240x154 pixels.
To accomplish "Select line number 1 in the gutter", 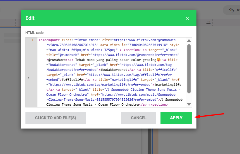I will [x=32, y=40].
